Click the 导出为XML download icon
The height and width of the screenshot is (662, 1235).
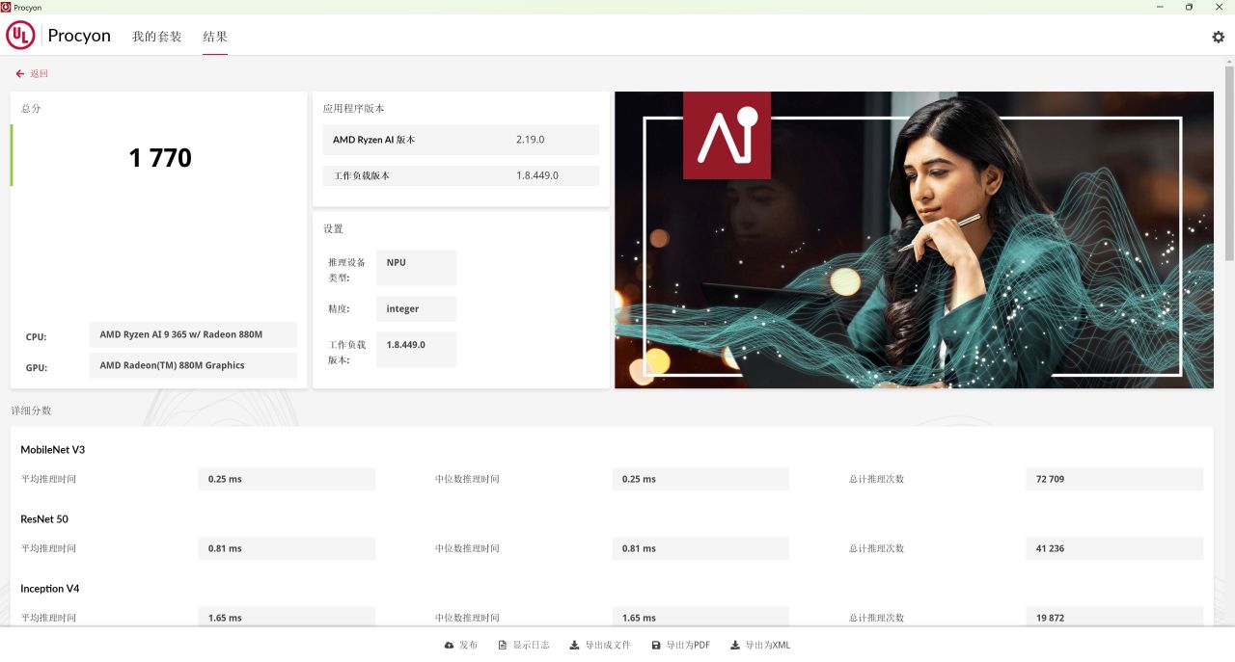click(735, 645)
